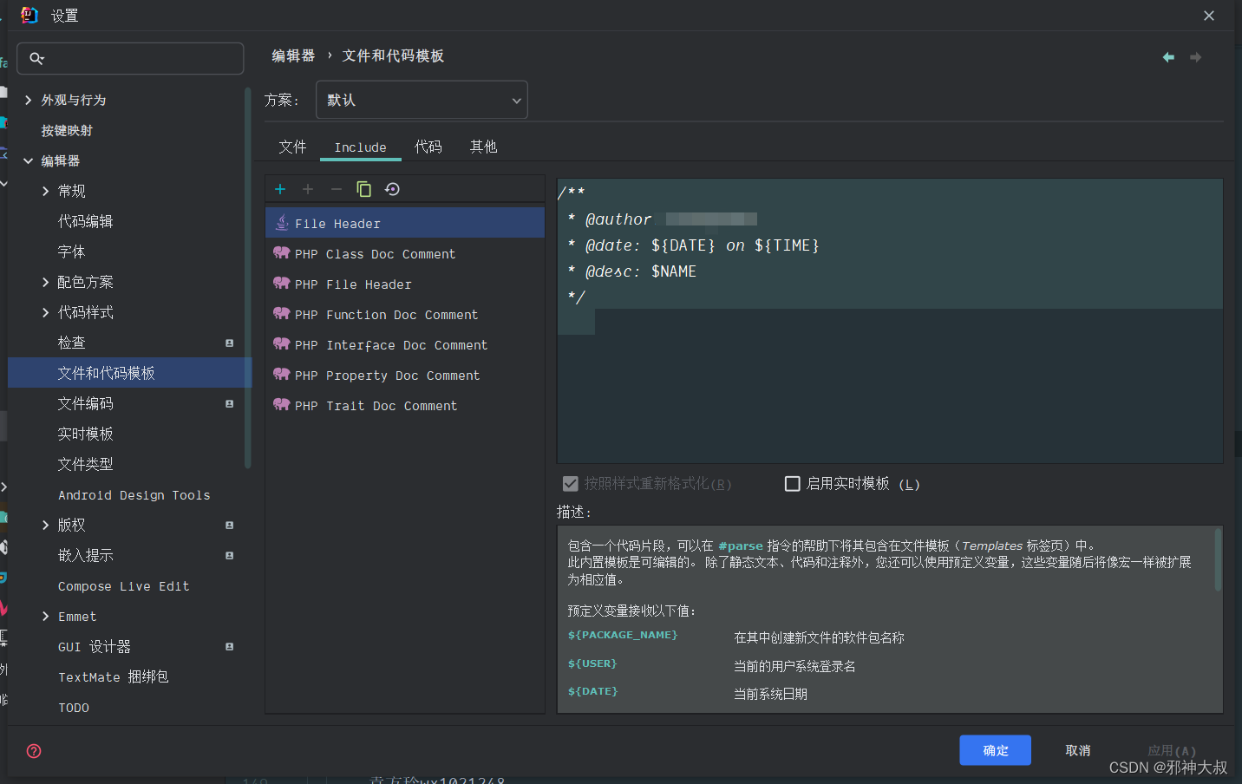Image resolution: width=1242 pixels, height=784 pixels.
Task: Select the 检查 settings item
Action: coord(71,343)
